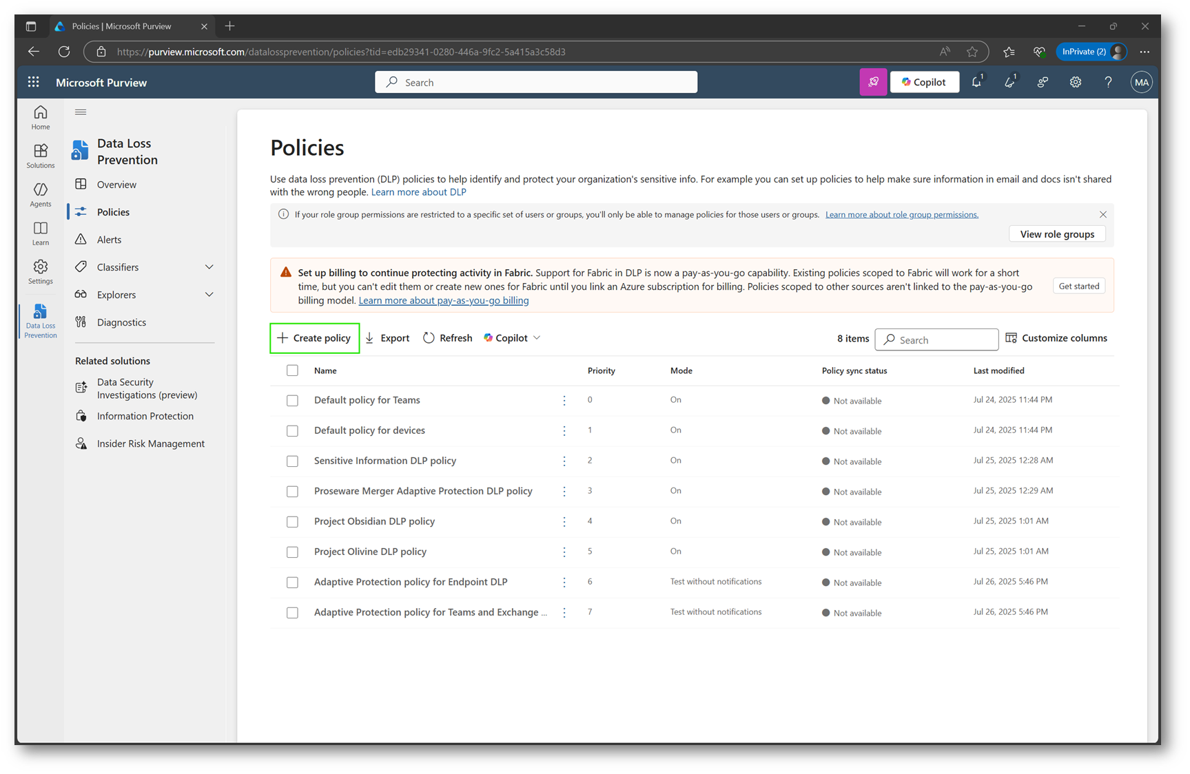The width and height of the screenshot is (1190, 774).
Task: Open Learn more about role group permissions
Action: (x=901, y=214)
